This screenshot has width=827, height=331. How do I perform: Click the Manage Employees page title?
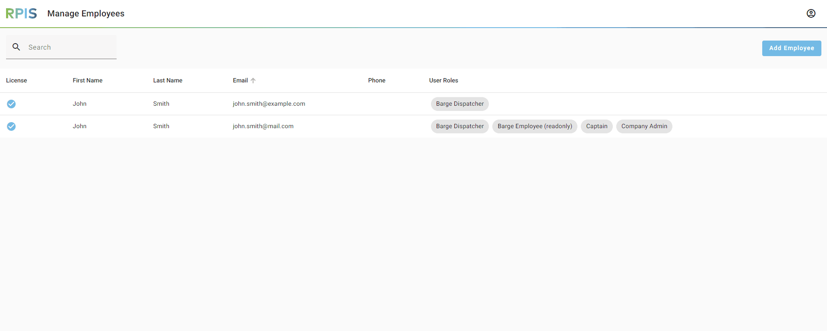(86, 14)
